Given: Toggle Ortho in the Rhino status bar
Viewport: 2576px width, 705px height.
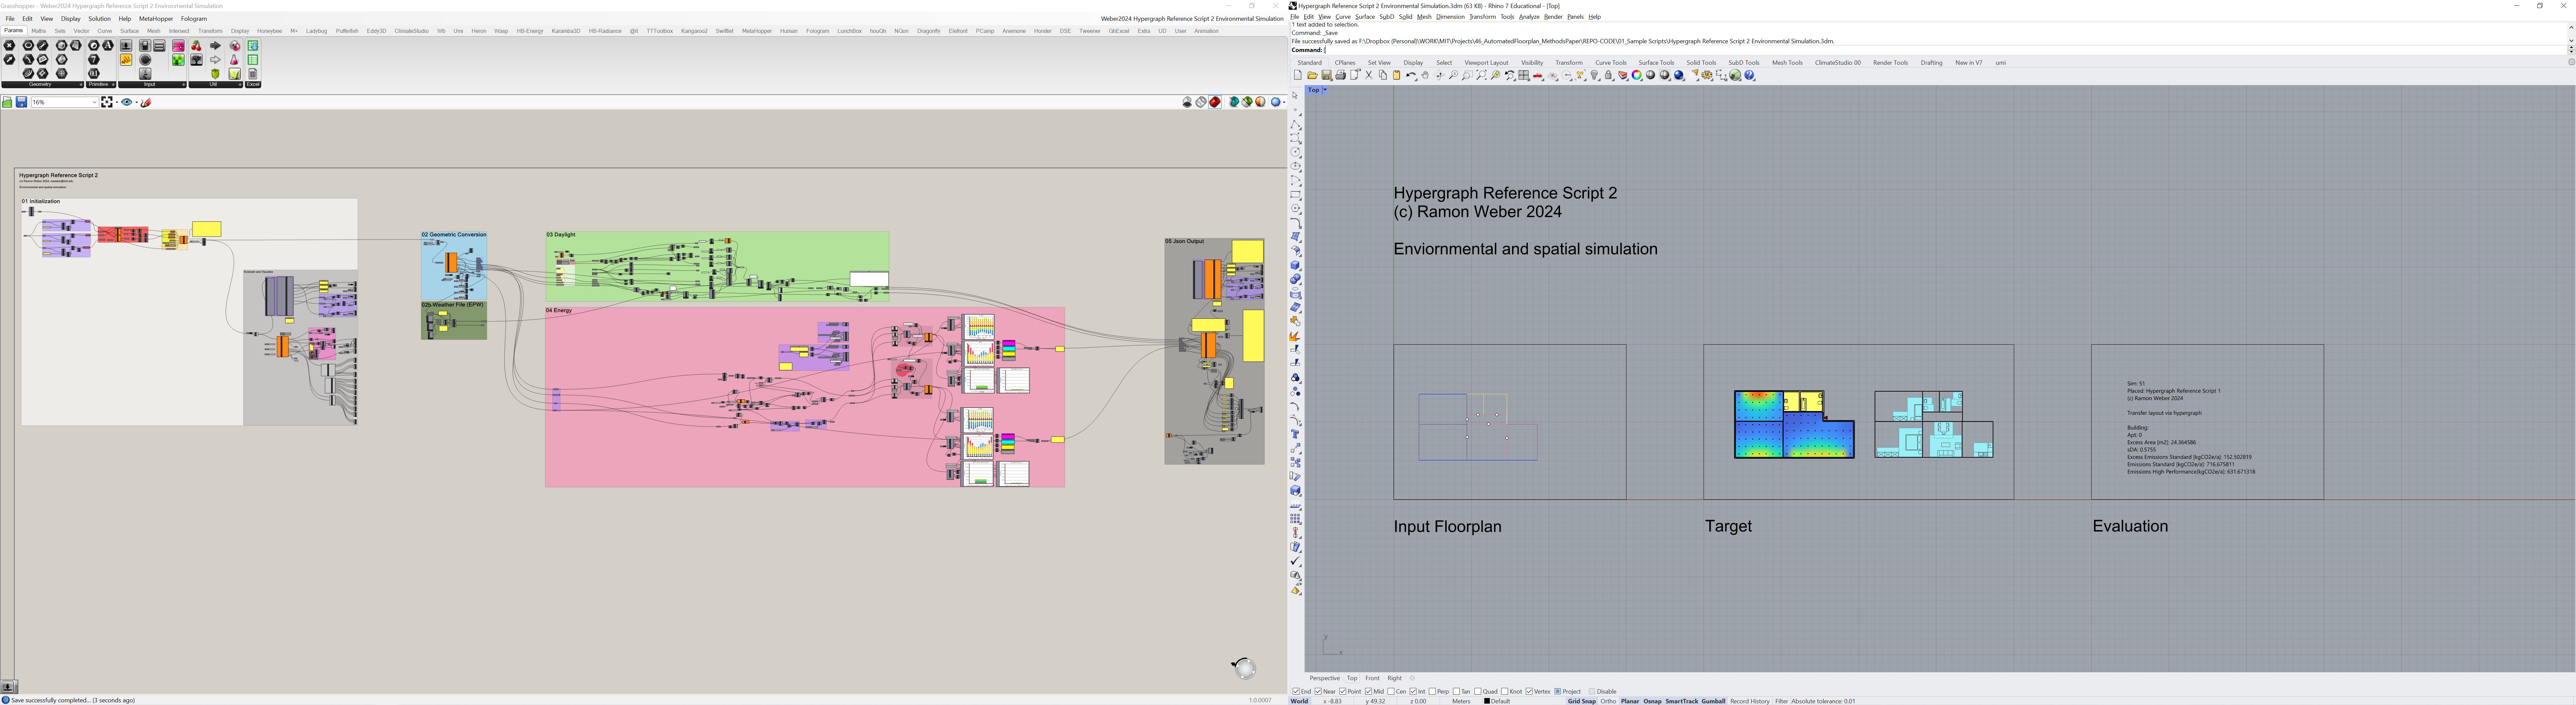Looking at the screenshot, I should [1608, 701].
